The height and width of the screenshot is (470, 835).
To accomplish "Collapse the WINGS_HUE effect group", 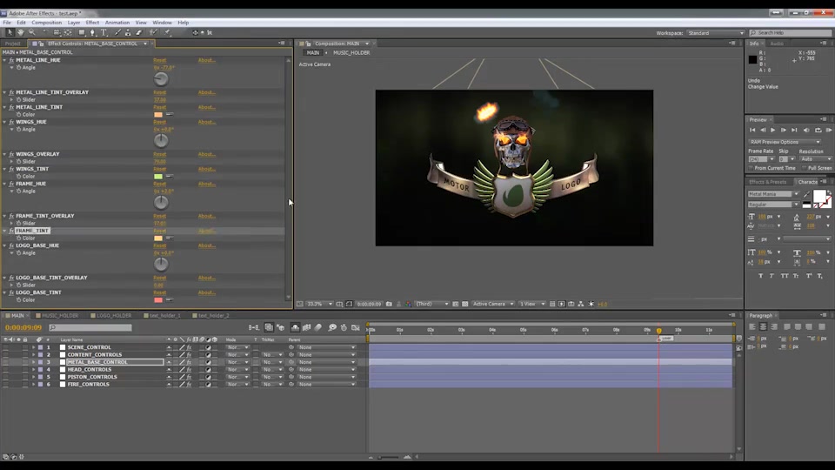I will point(5,122).
